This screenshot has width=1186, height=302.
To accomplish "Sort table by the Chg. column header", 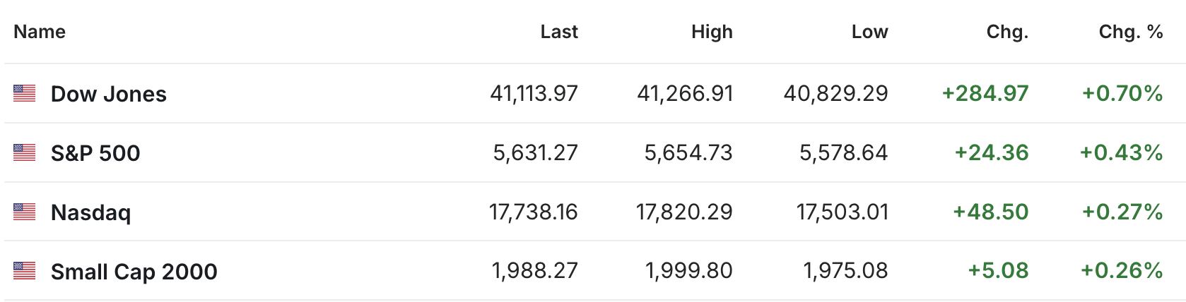I will click(x=1007, y=32).
